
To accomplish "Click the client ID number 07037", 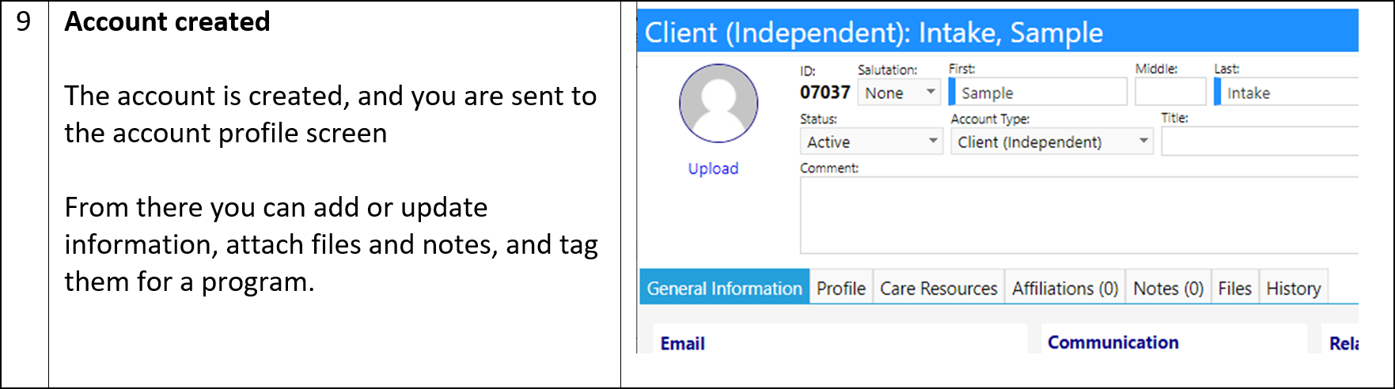I will (x=824, y=93).
